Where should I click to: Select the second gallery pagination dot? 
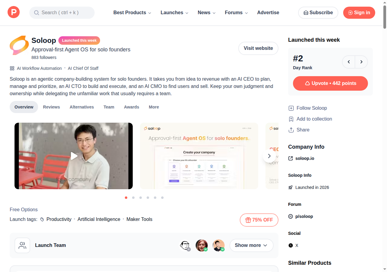tap(133, 198)
